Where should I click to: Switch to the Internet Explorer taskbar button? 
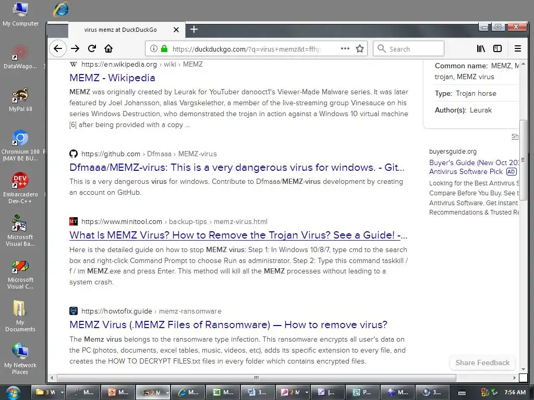pyautogui.click(x=187, y=392)
